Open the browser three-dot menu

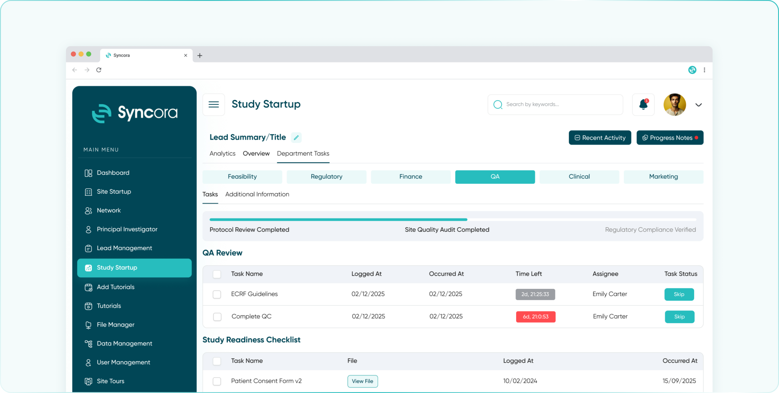[704, 70]
